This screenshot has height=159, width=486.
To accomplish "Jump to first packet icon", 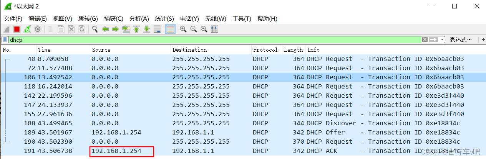I will [x=136, y=29].
